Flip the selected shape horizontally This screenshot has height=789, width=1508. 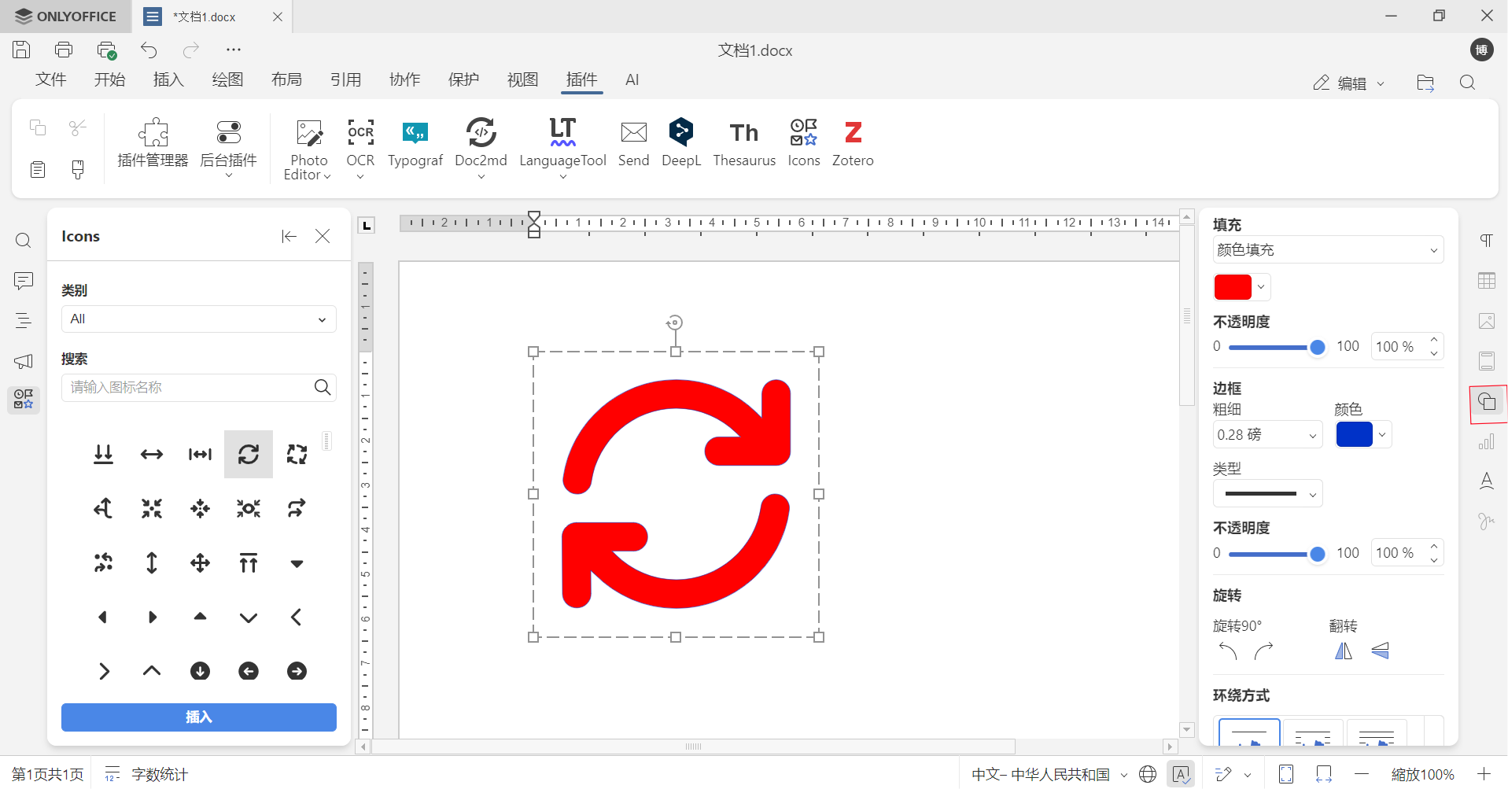pos(1343,651)
